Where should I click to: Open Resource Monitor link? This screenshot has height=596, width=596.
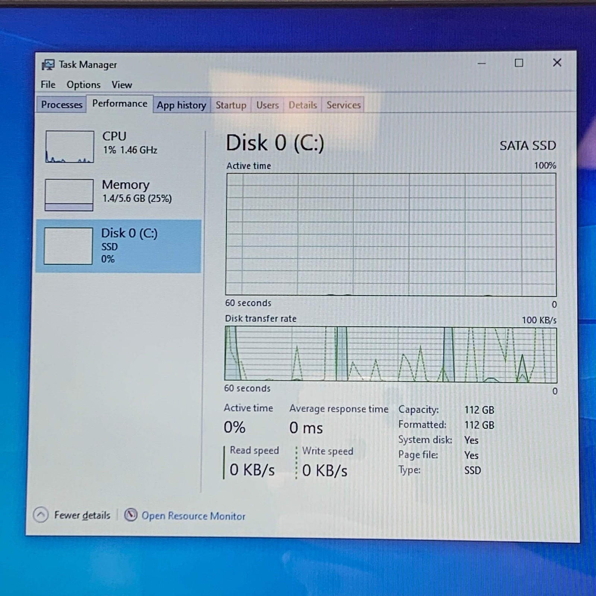[x=193, y=516]
